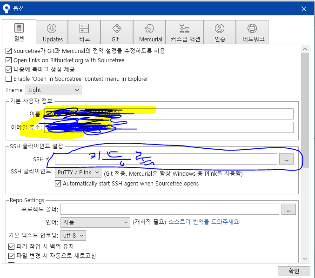Screen dimensions: 315x278
Task: Browse for SSH key with ... button
Action: (x=286, y=159)
